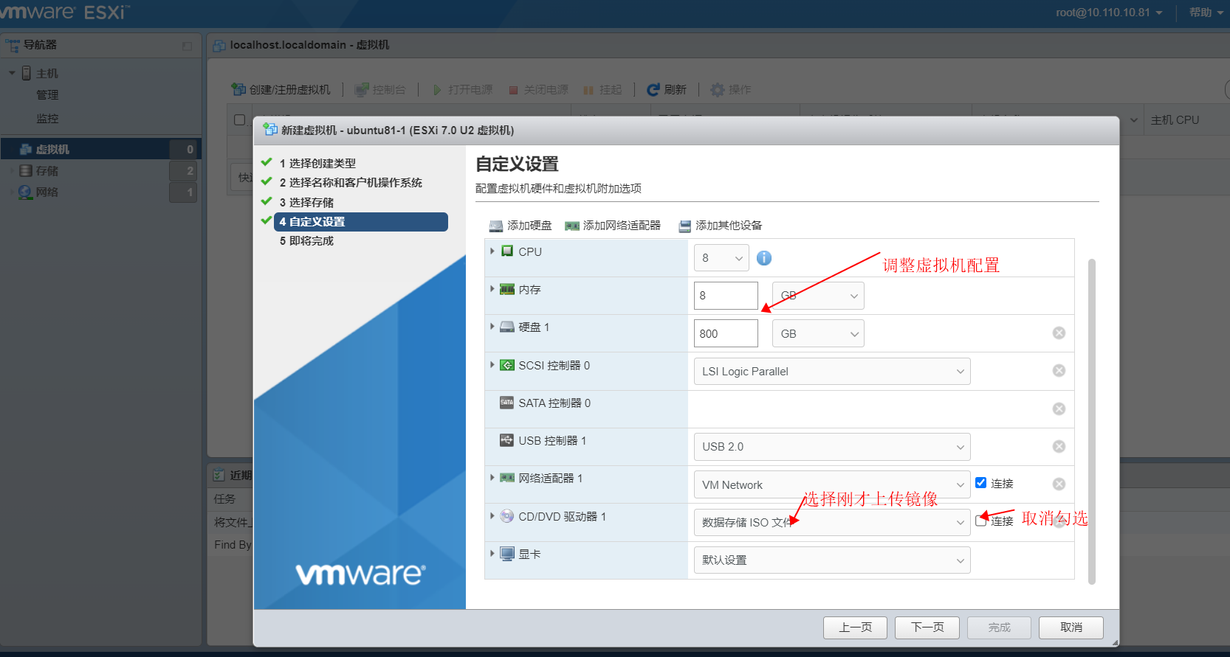Click 监控 under 主机 in navigator
The image size is (1230, 657).
47,119
